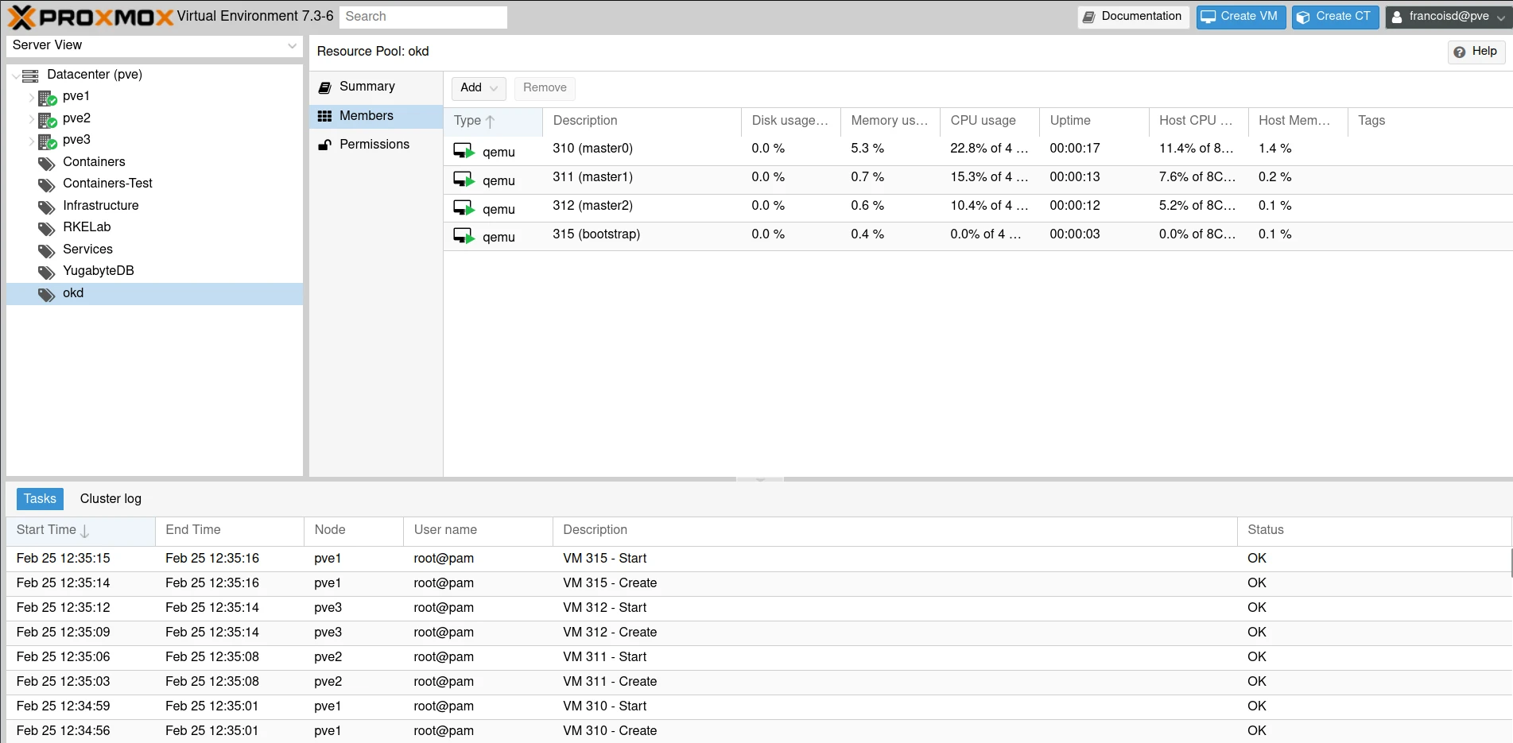The width and height of the screenshot is (1513, 743).
Task: Click the Infrastructure pool tag icon
Action: click(x=47, y=207)
